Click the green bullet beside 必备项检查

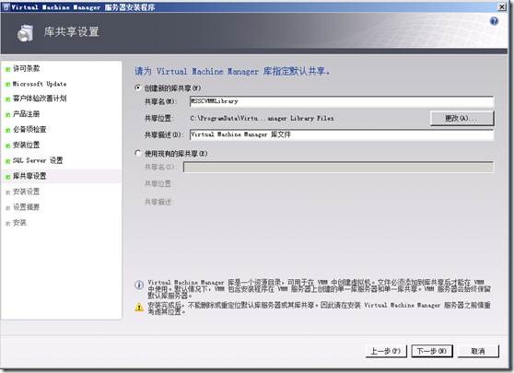coord(8,131)
